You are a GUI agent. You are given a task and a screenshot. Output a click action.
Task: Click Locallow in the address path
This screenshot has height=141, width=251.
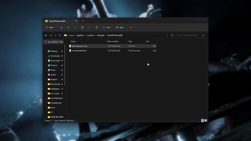[90, 35]
